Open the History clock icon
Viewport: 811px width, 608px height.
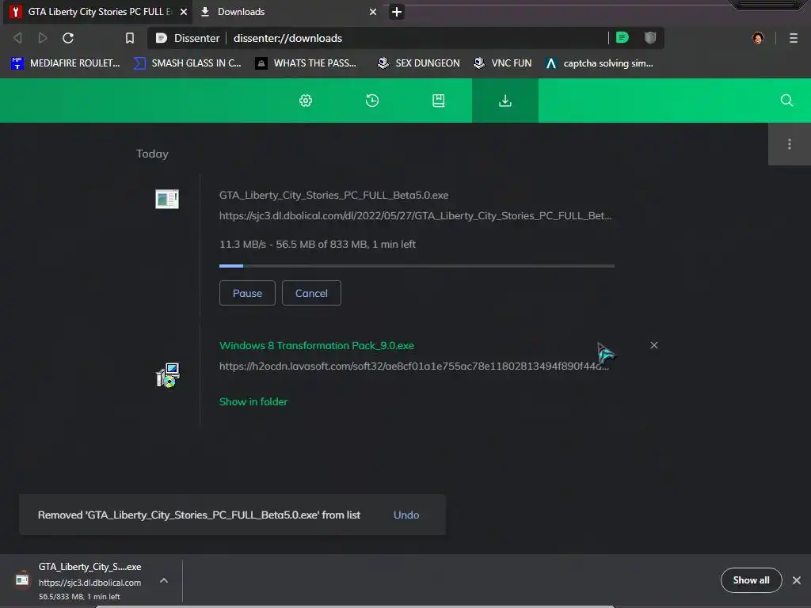coord(372,101)
